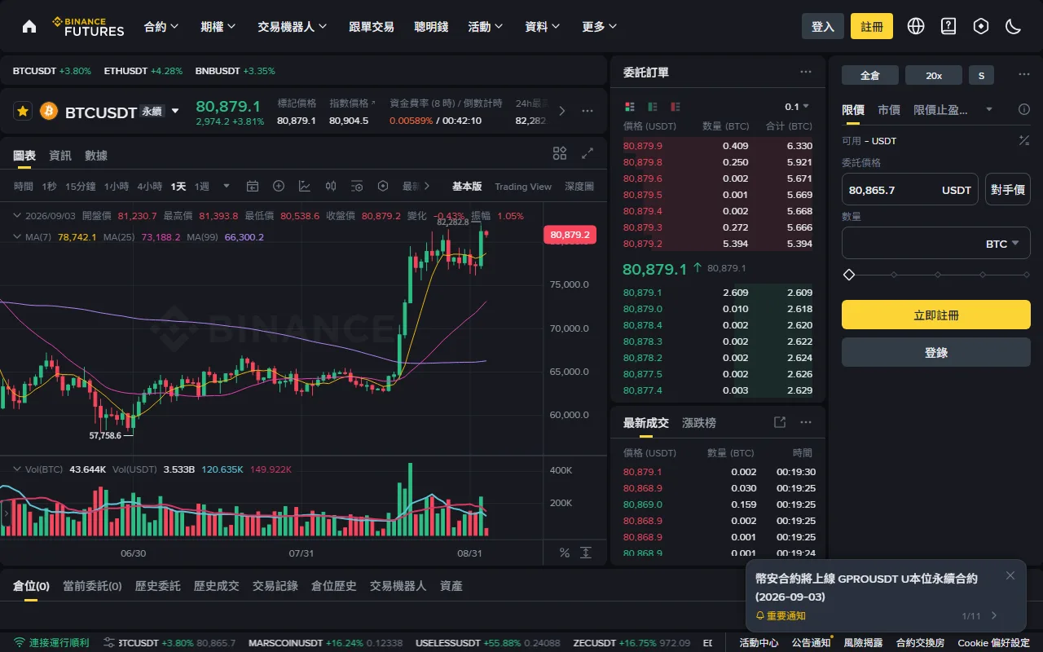The height and width of the screenshot is (652, 1043).
Task: Open order form more options menu
Action: 1024,75
